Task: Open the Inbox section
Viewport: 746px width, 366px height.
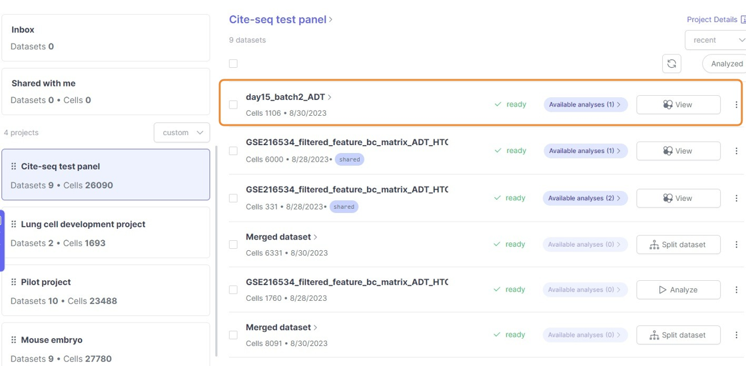Action: tap(106, 38)
